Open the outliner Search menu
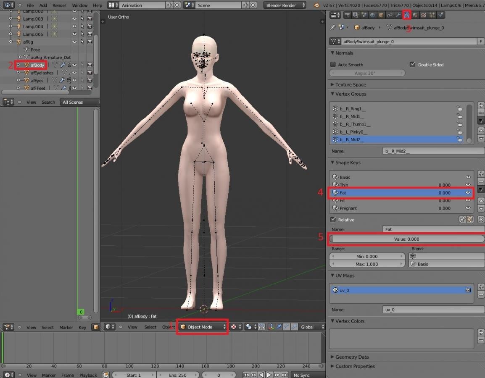Image resolution: width=485 pixels, height=378 pixels. pos(48,102)
